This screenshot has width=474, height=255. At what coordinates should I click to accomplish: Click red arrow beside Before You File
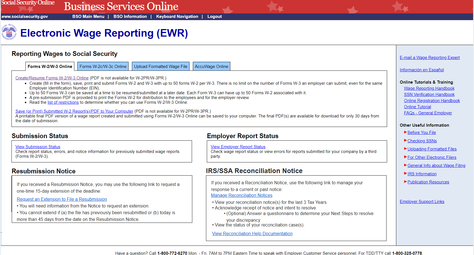point(405,132)
